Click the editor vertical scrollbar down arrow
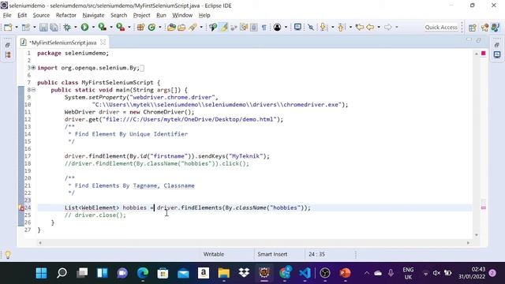 click(477, 235)
